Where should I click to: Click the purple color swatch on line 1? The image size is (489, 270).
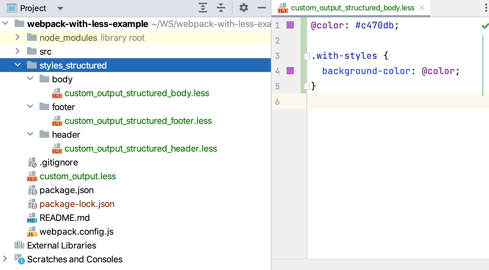click(x=290, y=25)
